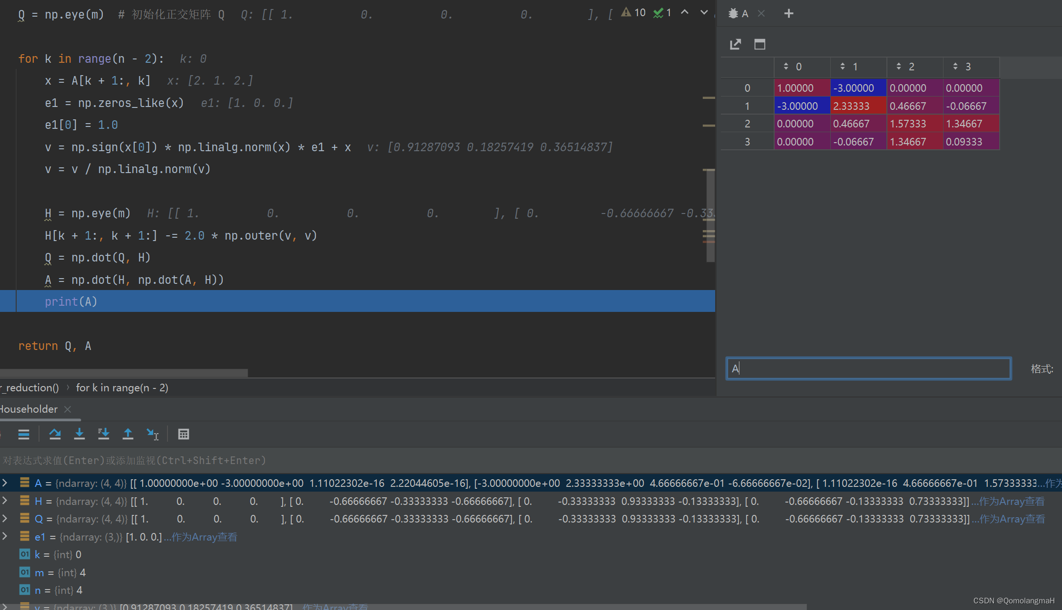The height and width of the screenshot is (610, 1062).
Task: Click the external link/pop-out icon for panel
Action: pos(736,45)
